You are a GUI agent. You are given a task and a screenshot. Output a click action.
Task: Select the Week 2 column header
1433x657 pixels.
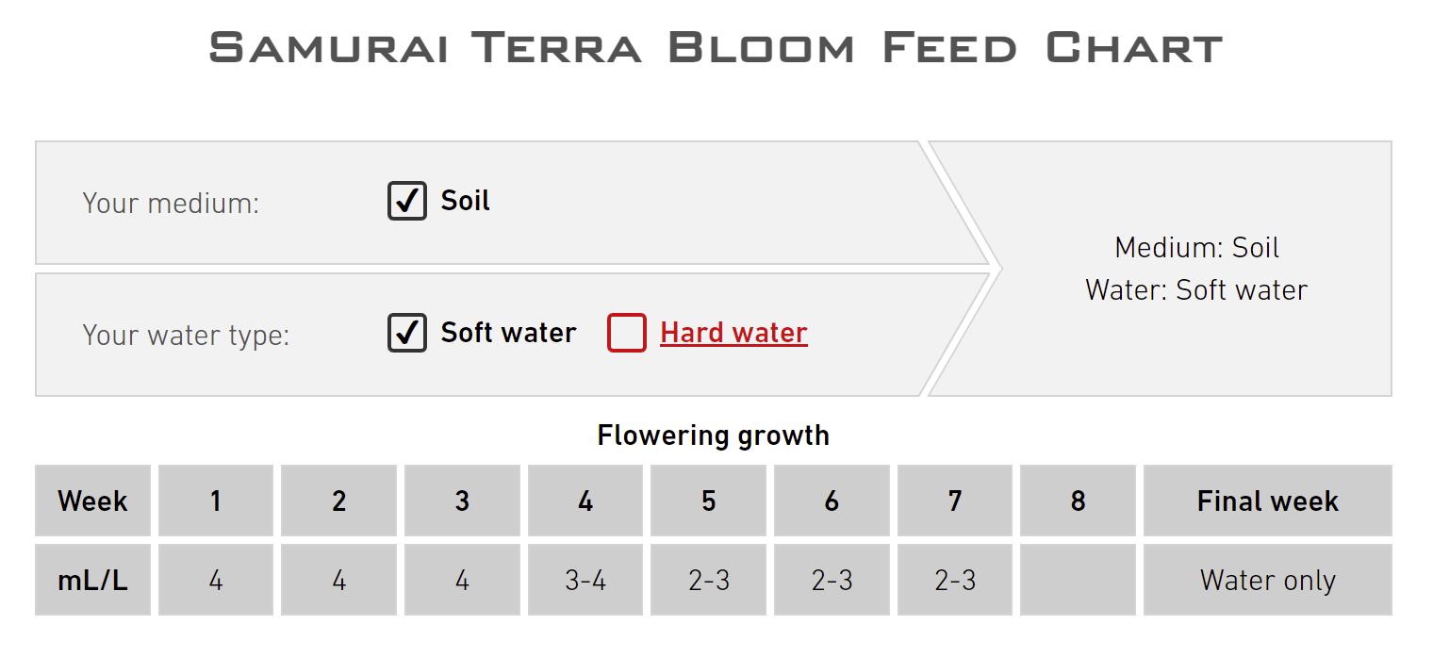coord(339,501)
